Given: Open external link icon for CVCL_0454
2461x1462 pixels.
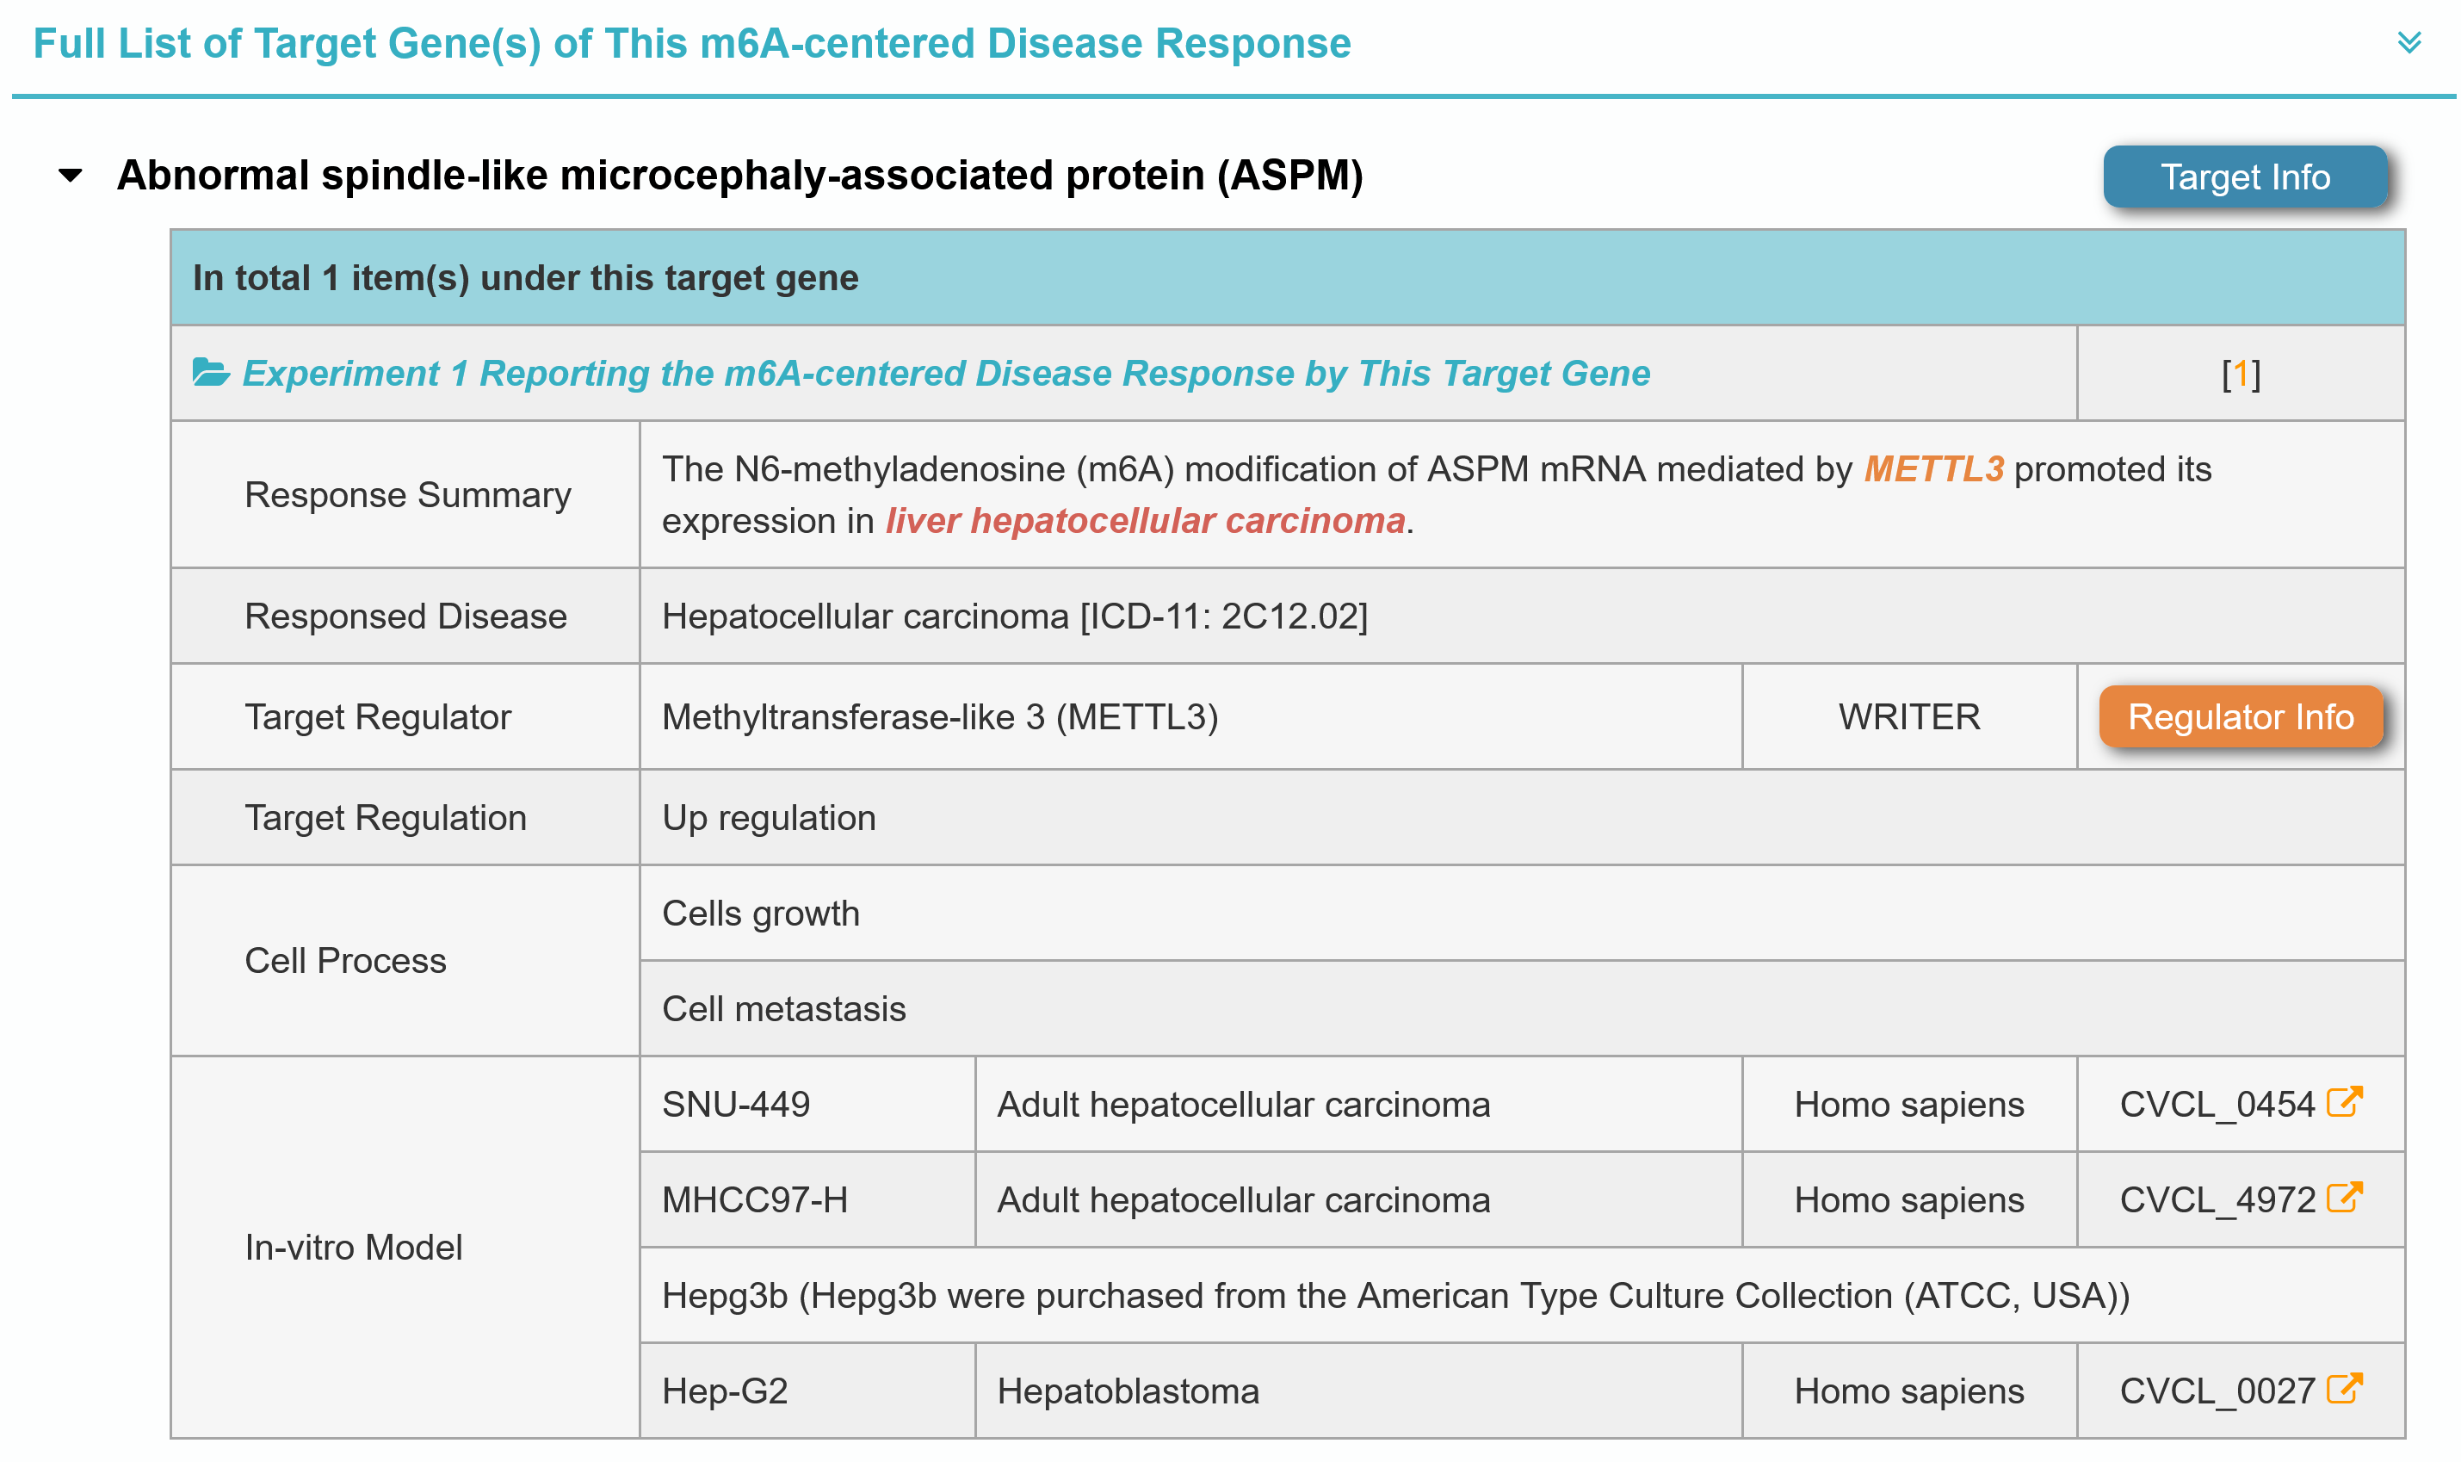Looking at the screenshot, I should point(2343,1102).
